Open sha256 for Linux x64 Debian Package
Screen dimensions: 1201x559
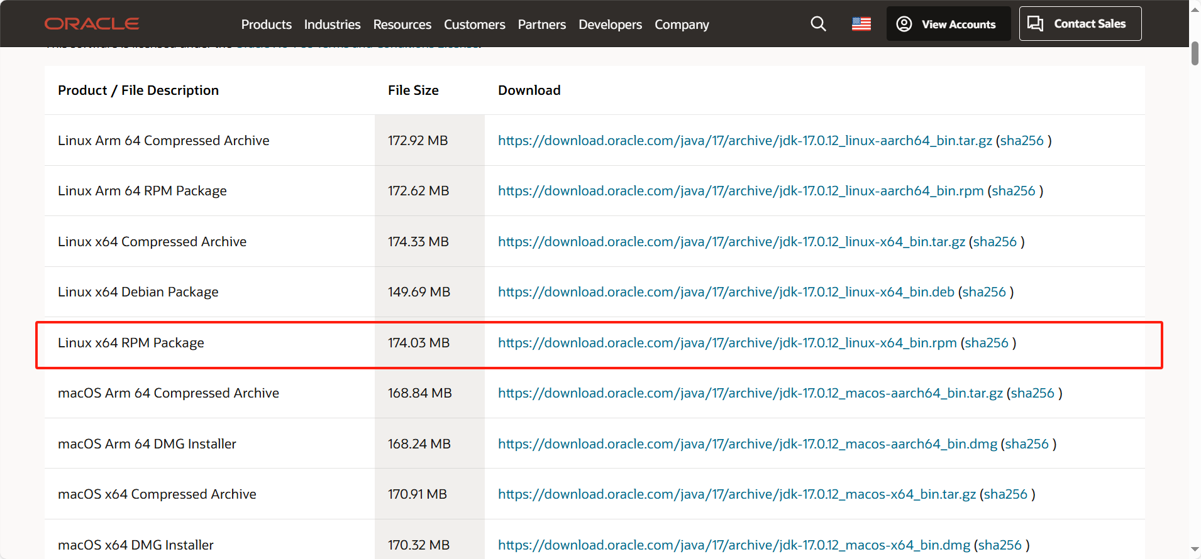coord(983,292)
